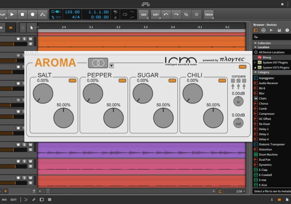This screenshot has width=291, height=204.
Task: Select the pointer tool icon
Action: [x=32, y=27]
